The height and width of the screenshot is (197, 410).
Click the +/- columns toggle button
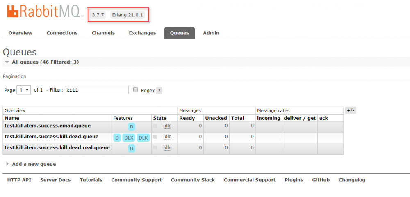click(351, 110)
